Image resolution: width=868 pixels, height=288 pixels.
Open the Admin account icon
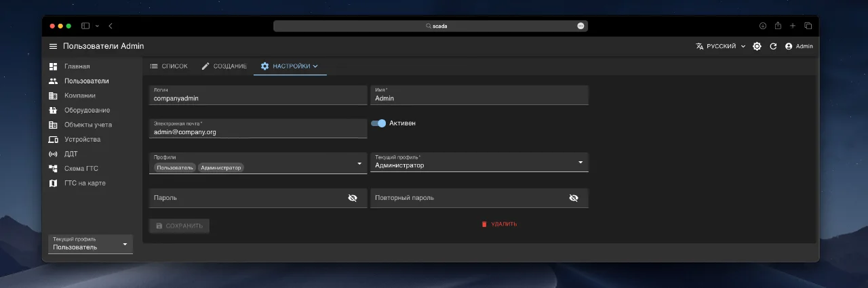click(x=789, y=46)
